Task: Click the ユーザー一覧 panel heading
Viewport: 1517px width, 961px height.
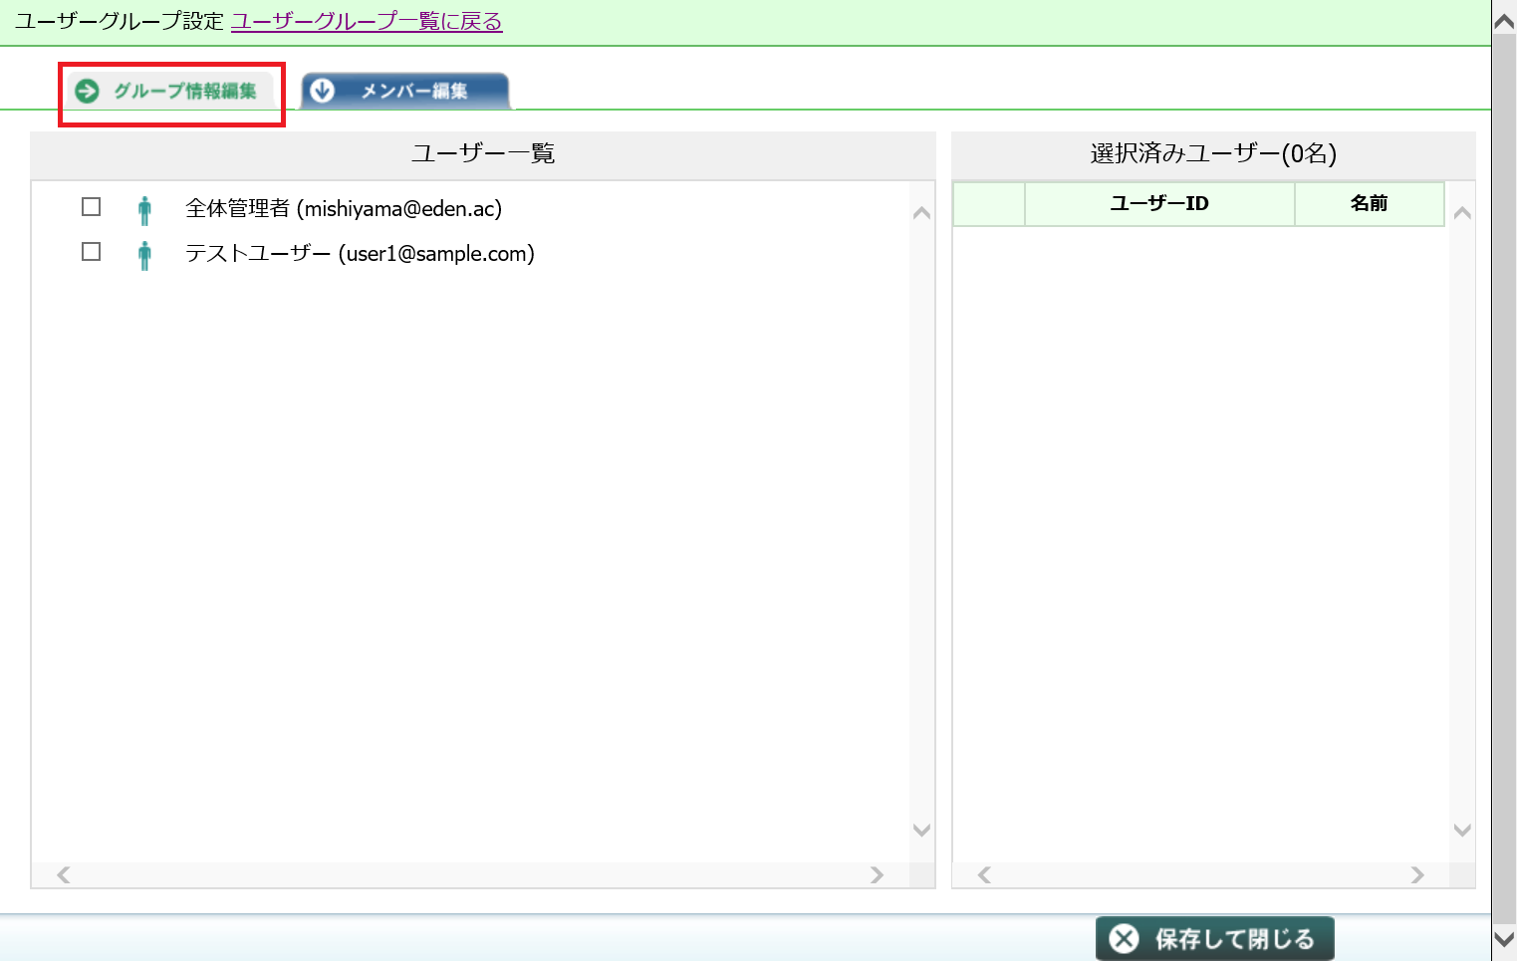Action: [483, 153]
